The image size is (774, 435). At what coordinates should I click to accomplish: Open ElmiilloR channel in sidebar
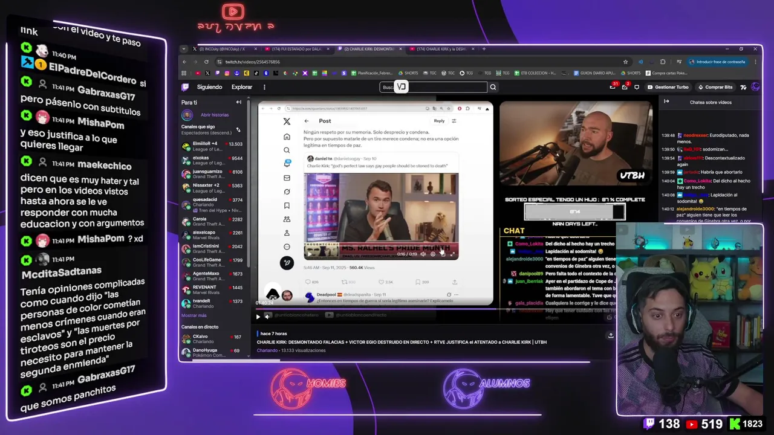pos(212,146)
